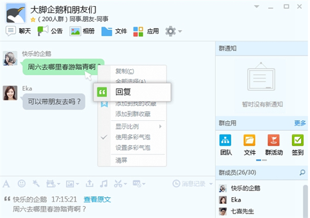The image size is (310, 218).
Task: Expand the screenshot dropdown arrow
Action: 125,184
